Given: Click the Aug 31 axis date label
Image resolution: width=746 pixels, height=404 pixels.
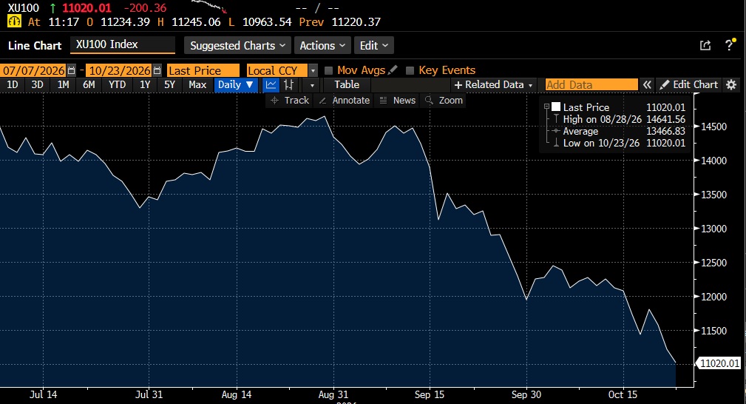Looking at the screenshot, I should 333,394.
